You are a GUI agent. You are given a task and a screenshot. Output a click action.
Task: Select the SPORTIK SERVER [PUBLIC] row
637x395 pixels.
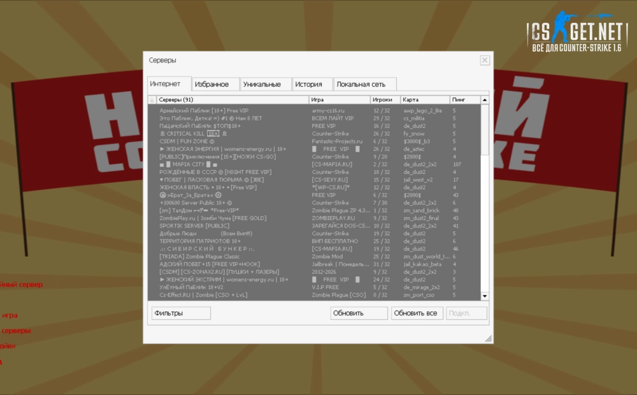point(315,226)
